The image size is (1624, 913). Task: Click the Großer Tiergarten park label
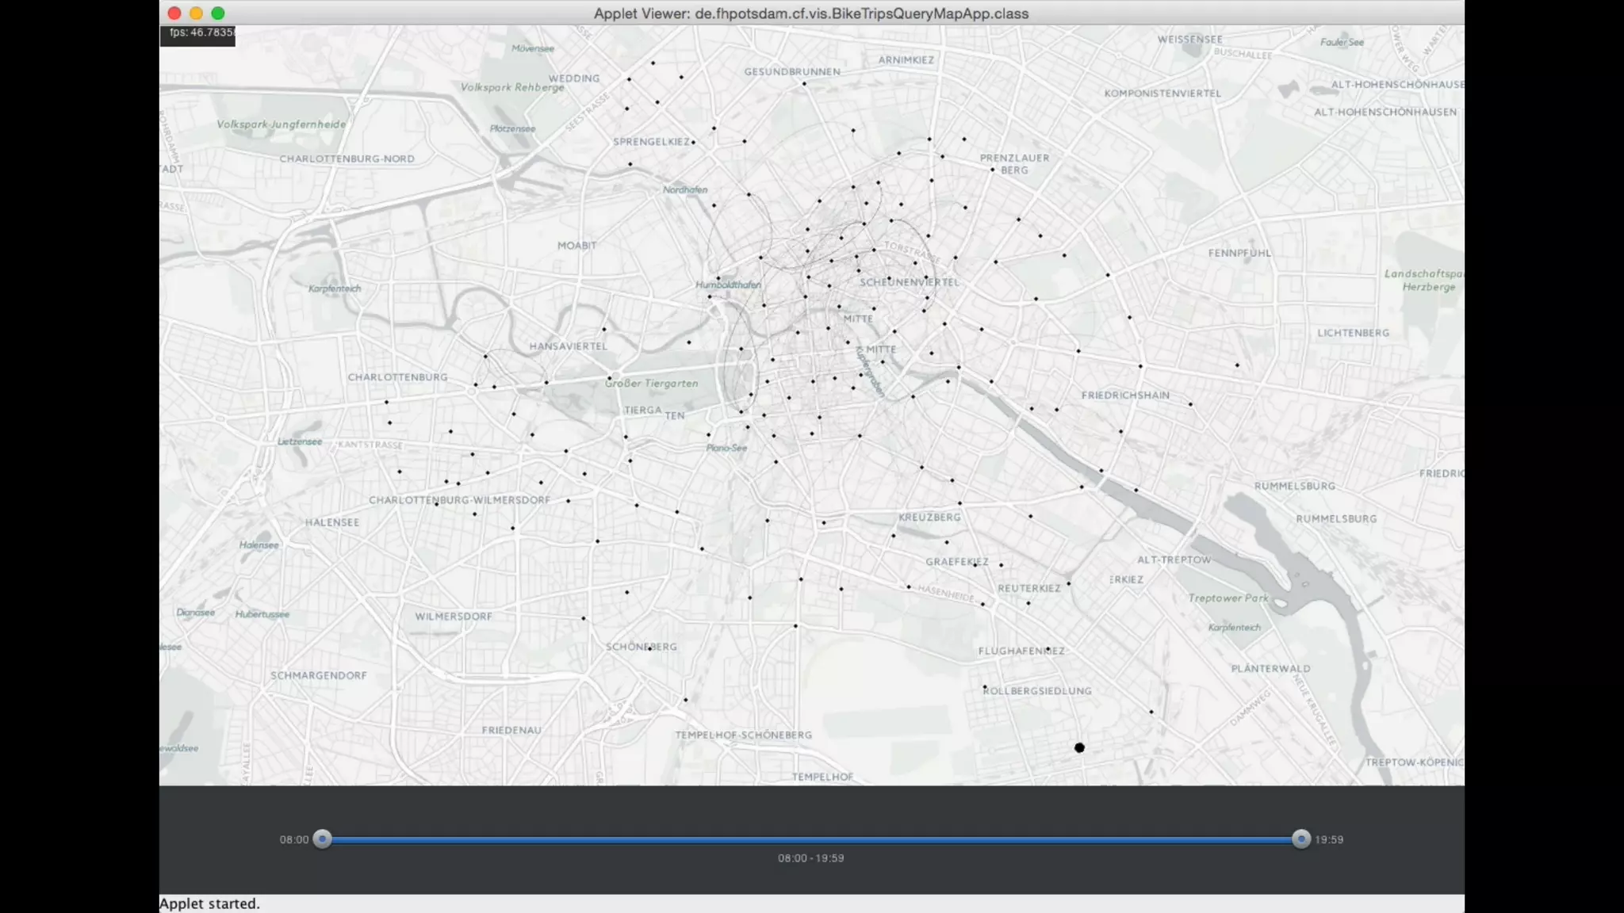(652, 384)
